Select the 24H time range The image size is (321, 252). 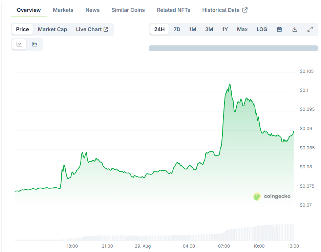(x=159, y=29)
